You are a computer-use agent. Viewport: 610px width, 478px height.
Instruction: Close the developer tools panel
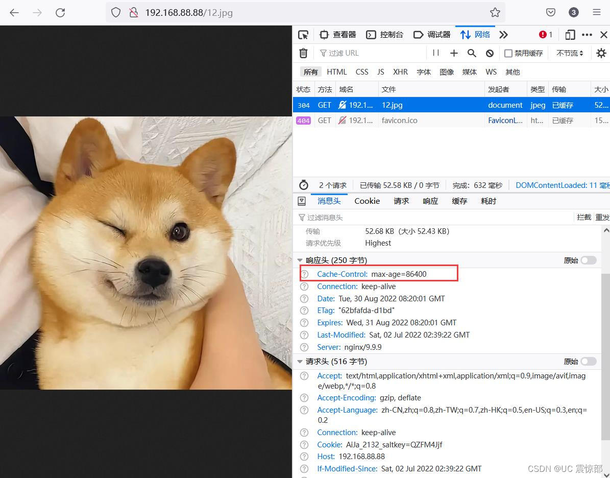(x=603, y=35)
